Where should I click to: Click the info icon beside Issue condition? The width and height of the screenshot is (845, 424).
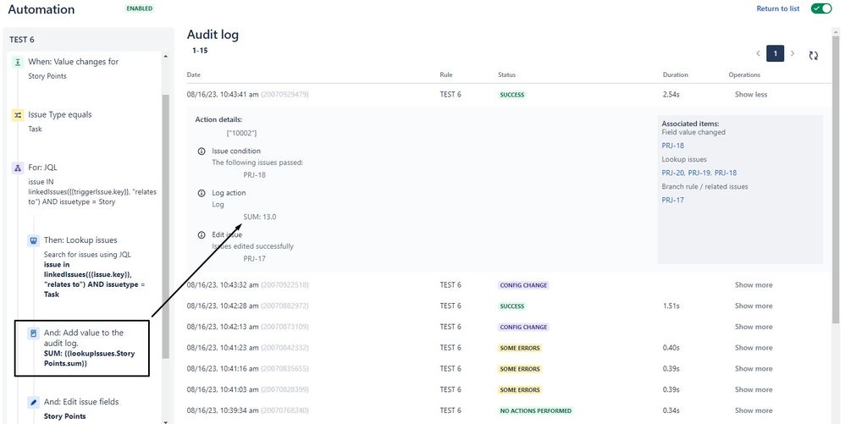coord(202,151)
